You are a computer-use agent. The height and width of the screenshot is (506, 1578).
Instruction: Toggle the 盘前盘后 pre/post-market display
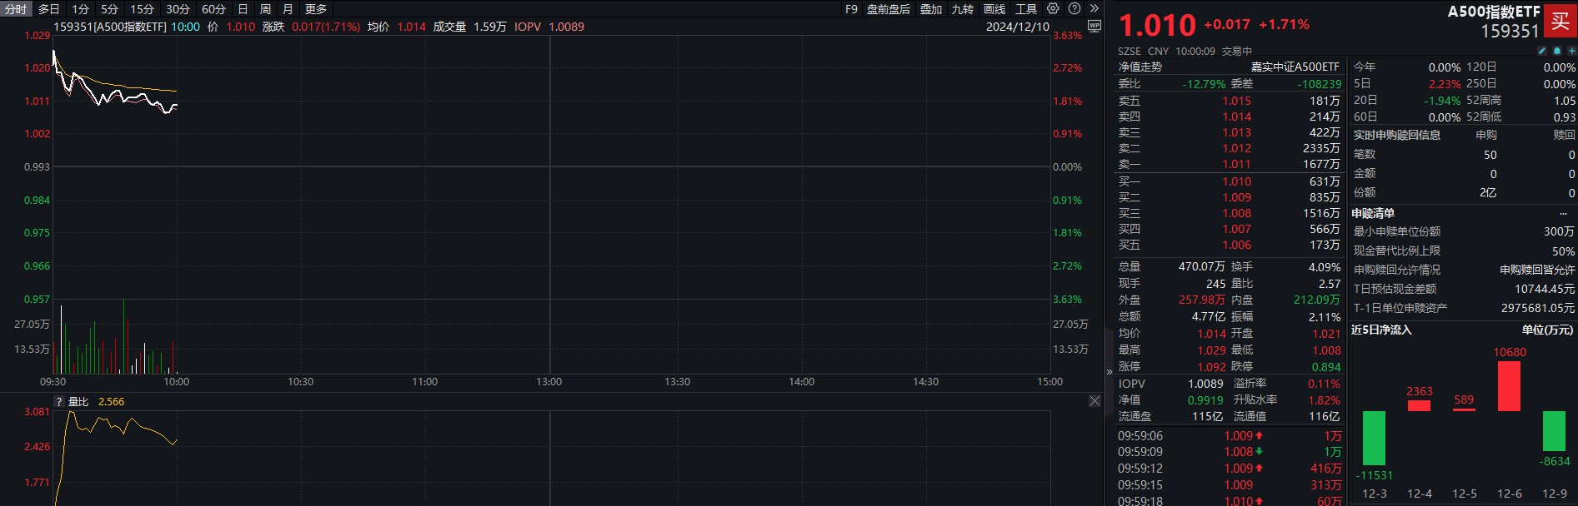tap(889, 9)
